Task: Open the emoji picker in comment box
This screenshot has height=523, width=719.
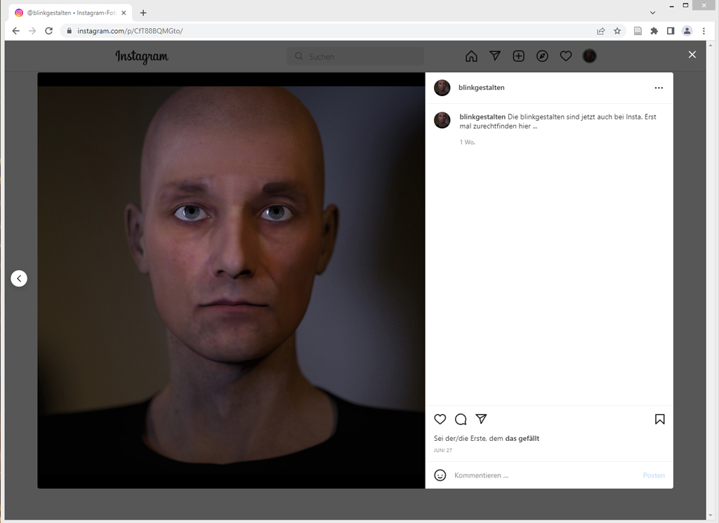Action: pyautogui.click(x=440, y=475)
